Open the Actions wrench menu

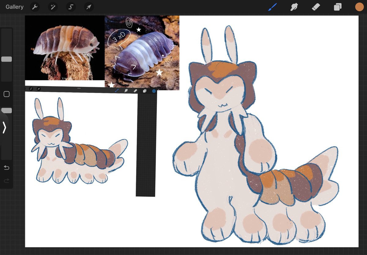point(35,7)
